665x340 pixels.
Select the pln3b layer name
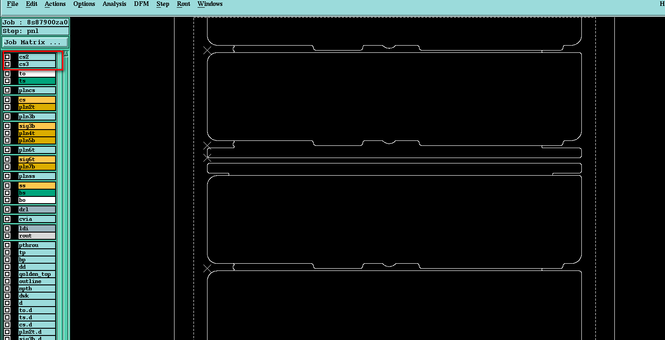pyautogui.click(x=37, y=116)
